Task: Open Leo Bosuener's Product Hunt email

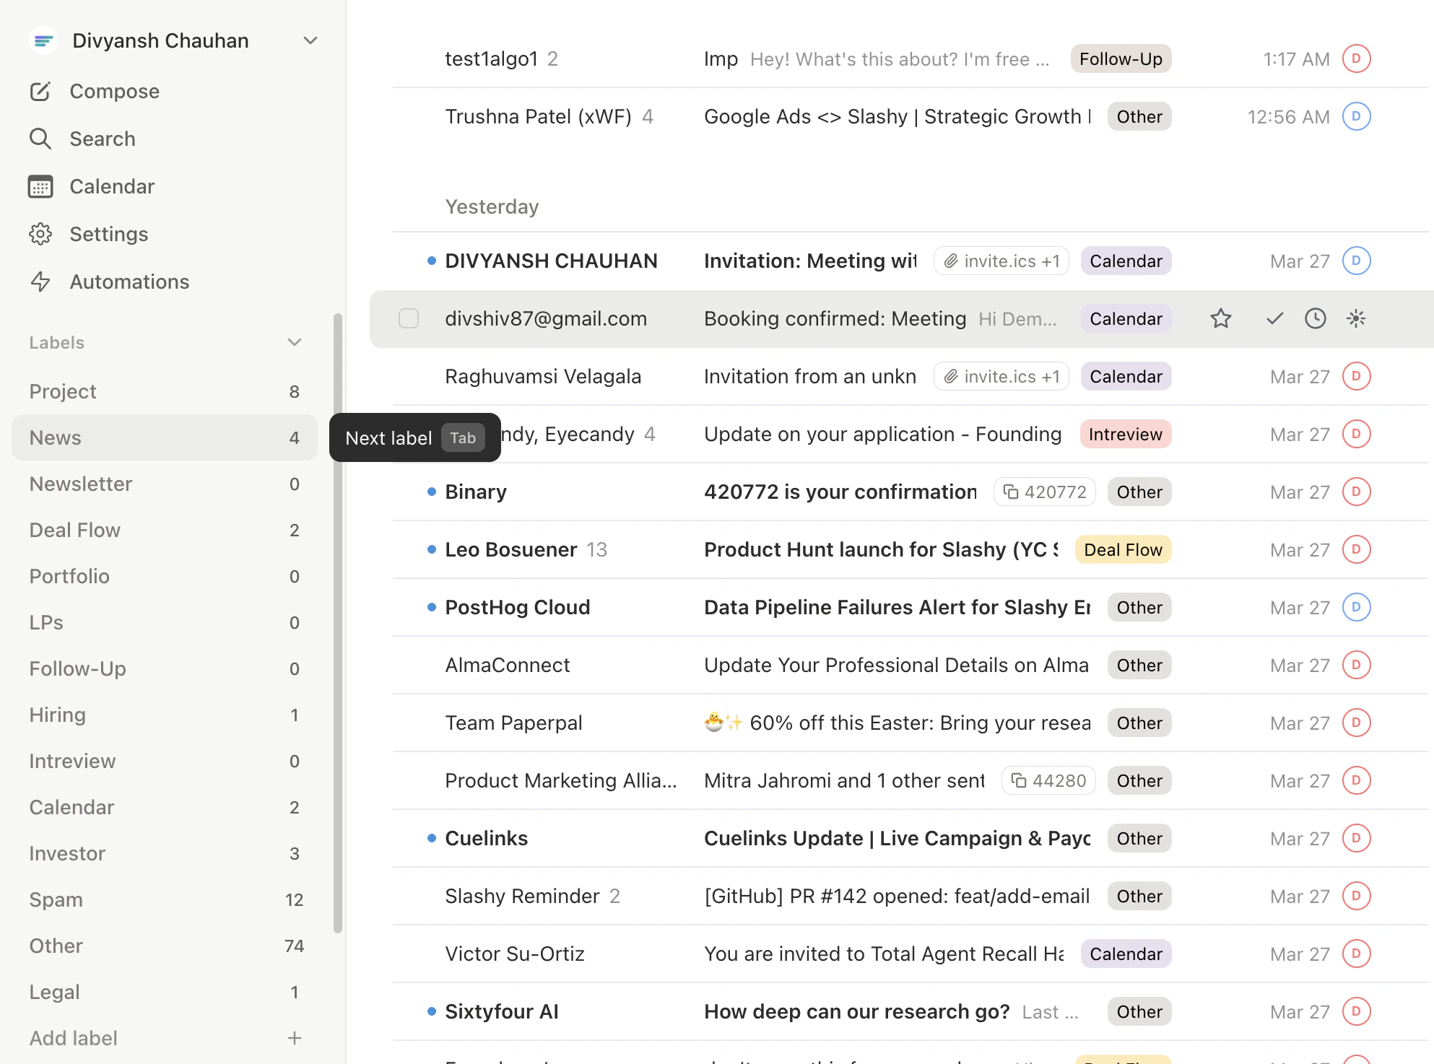Action: click(x=794, y=549)
